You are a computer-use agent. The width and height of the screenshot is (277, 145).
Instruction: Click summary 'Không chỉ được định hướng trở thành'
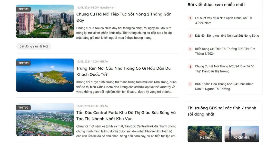click(126, 87)
